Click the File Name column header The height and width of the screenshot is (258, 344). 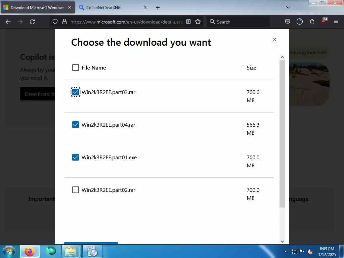tap(94, 68)
